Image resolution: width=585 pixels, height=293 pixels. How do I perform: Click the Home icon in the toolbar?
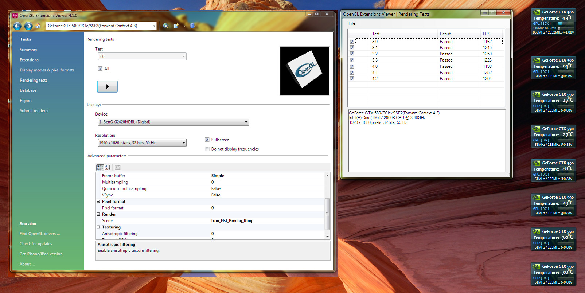point(38,26)
